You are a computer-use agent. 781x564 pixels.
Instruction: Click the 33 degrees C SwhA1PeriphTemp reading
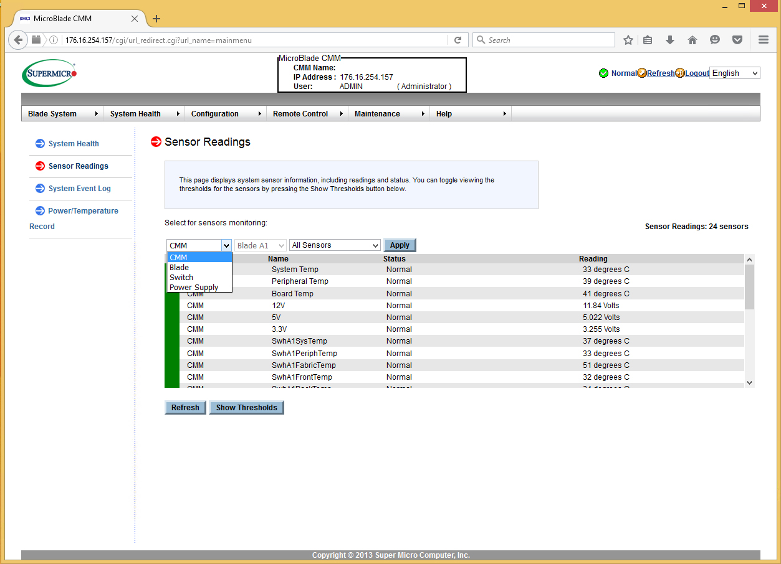click(606, 354)
